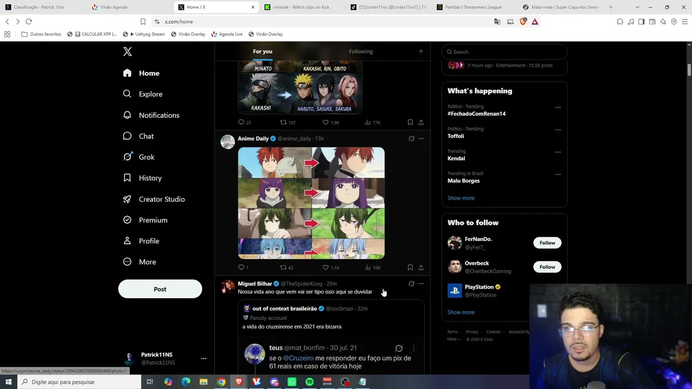The width and height of the screenshot is (692, 389).
Task: Ask Grok about Miguel Bilhar's post
Action: [x=411, y=284]
